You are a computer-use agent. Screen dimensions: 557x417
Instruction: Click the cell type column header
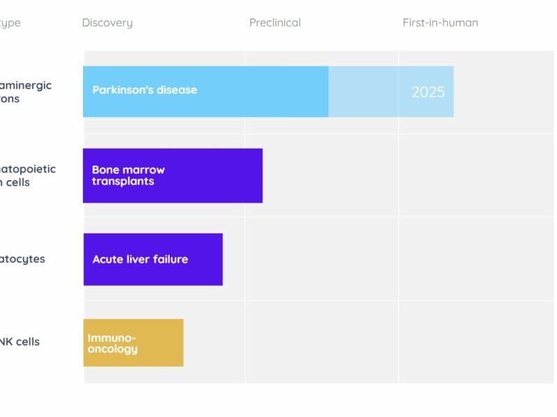pos(10,23)
